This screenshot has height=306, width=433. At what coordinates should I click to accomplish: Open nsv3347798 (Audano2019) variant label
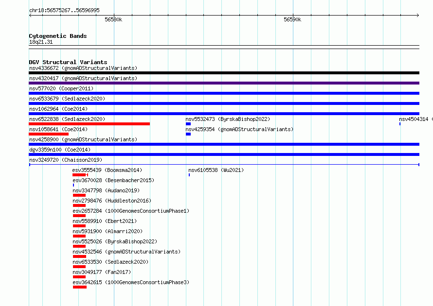point(106,190)
